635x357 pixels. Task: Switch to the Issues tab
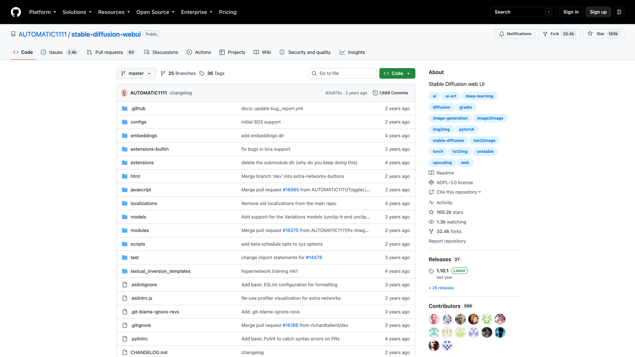pyautogui.click(x=59, y=52)
